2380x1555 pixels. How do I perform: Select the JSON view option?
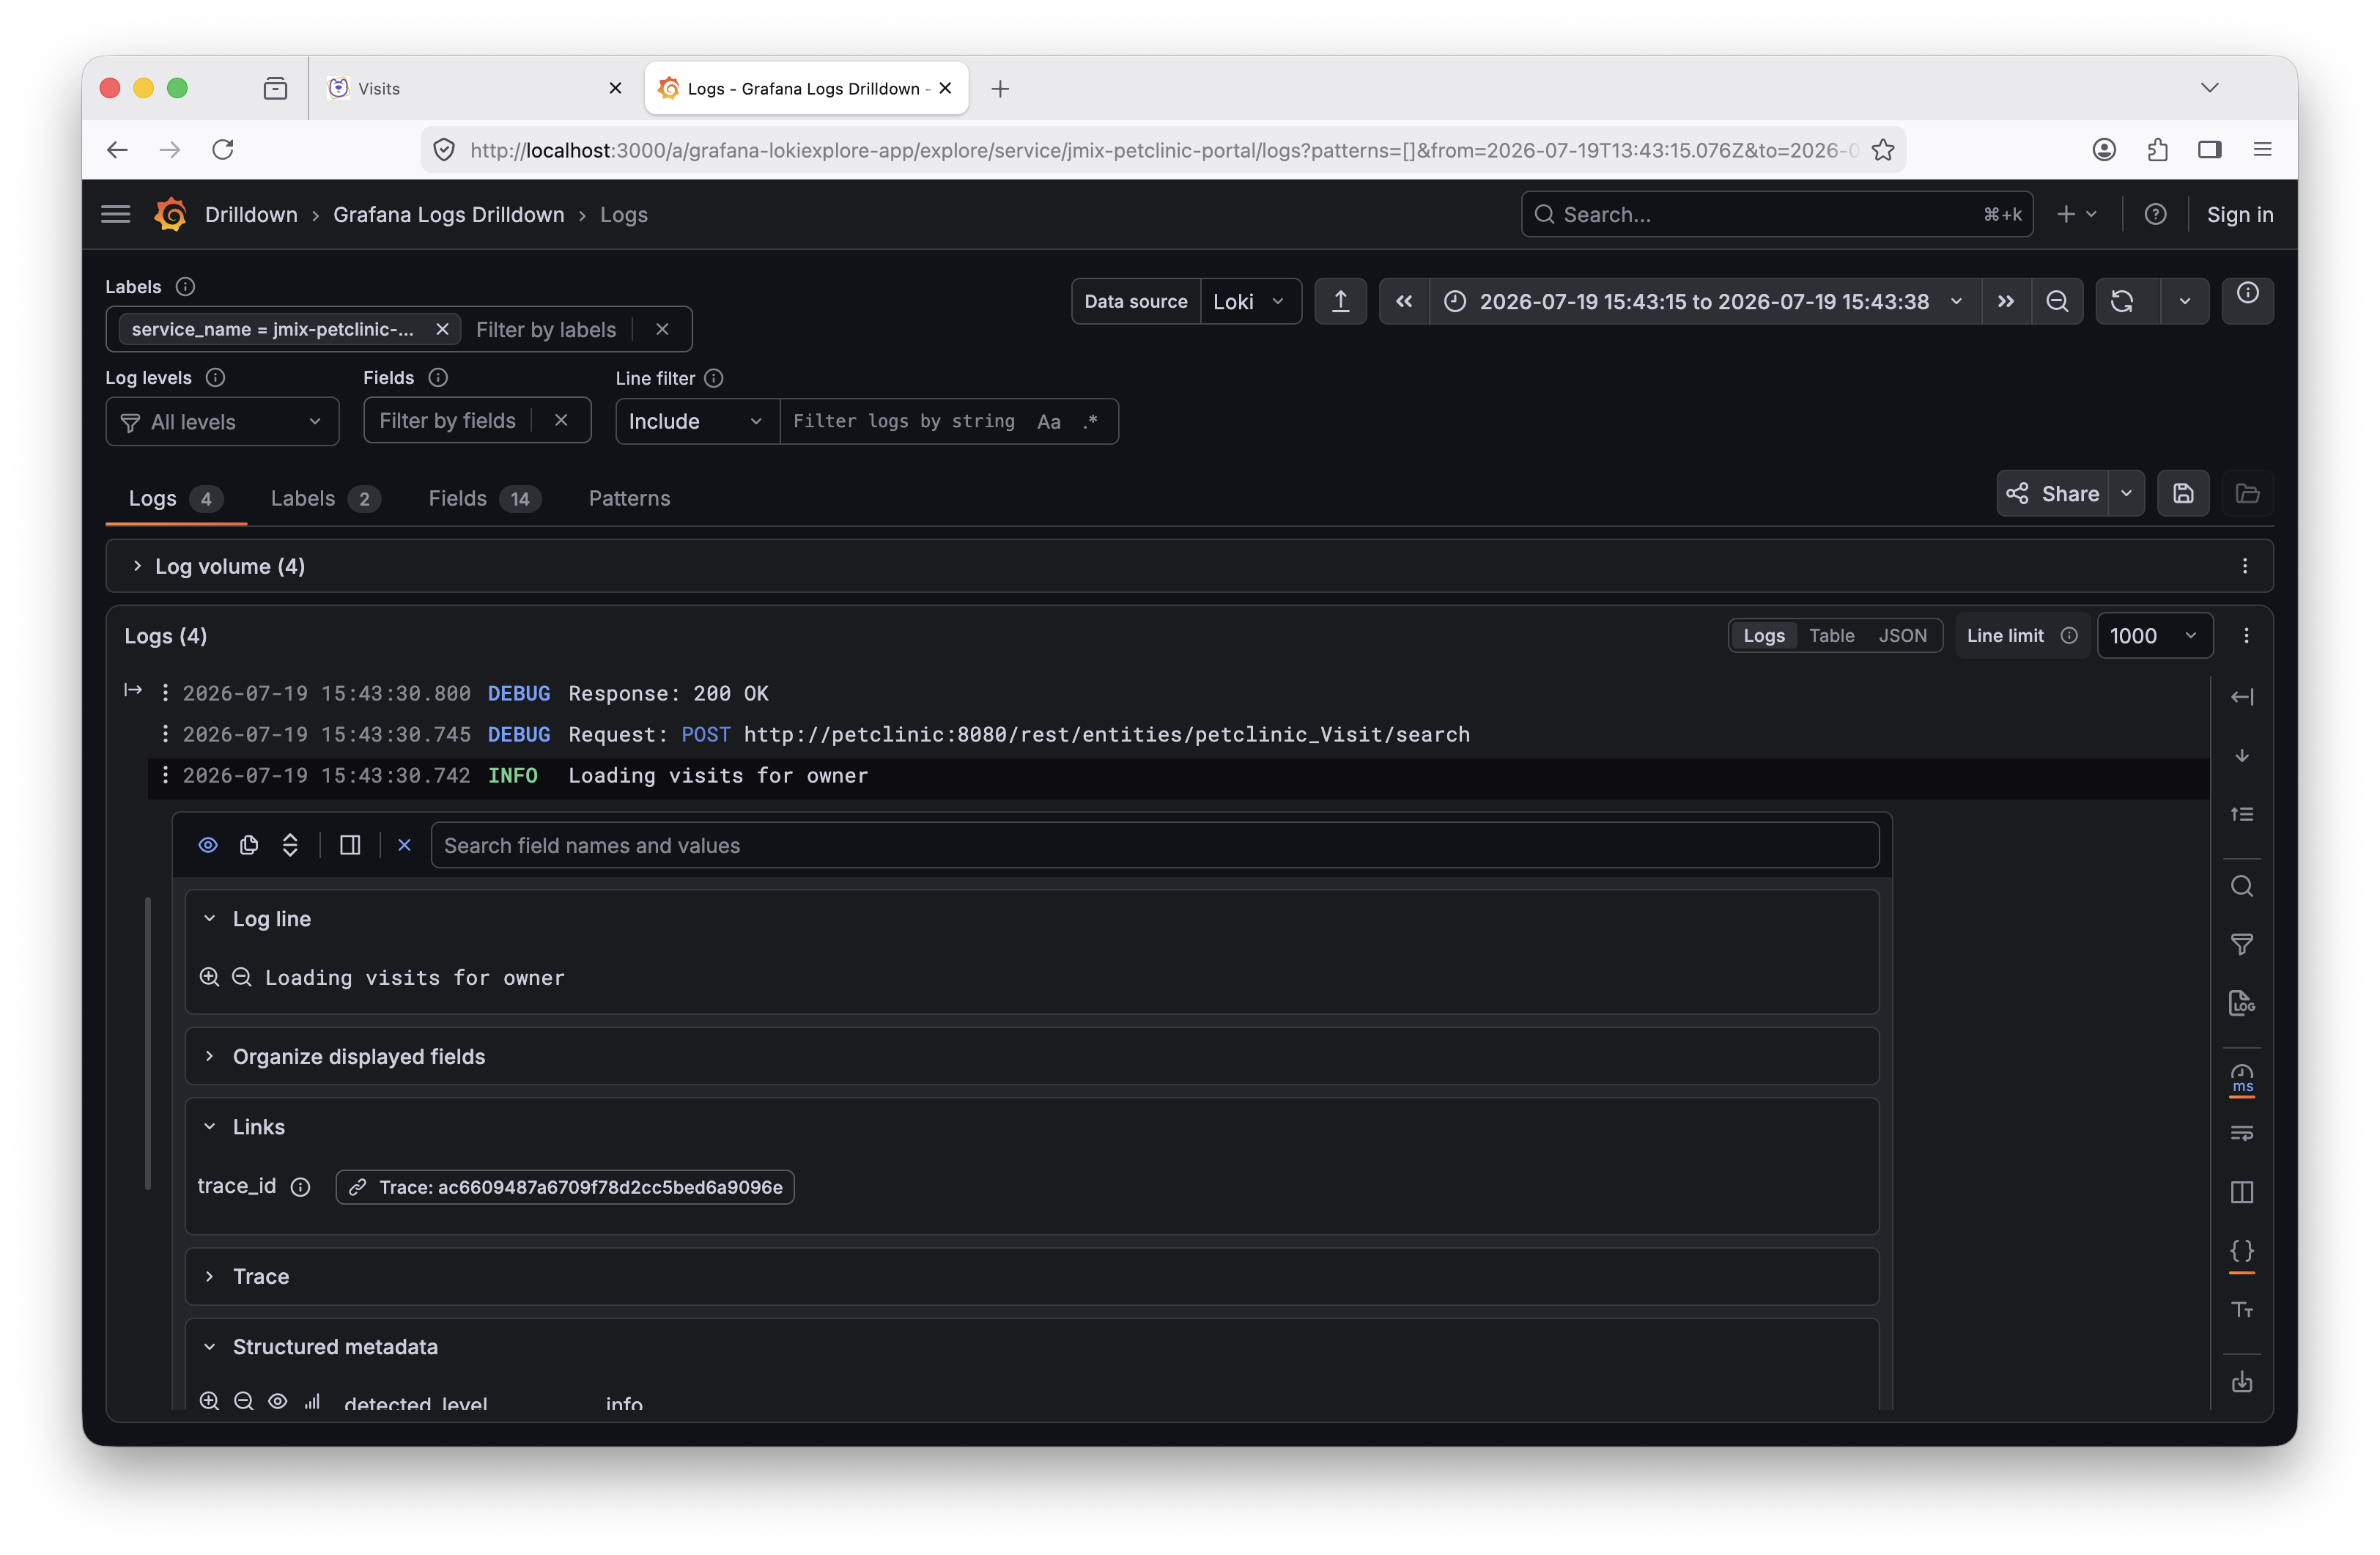click(x=1902, y=636)
